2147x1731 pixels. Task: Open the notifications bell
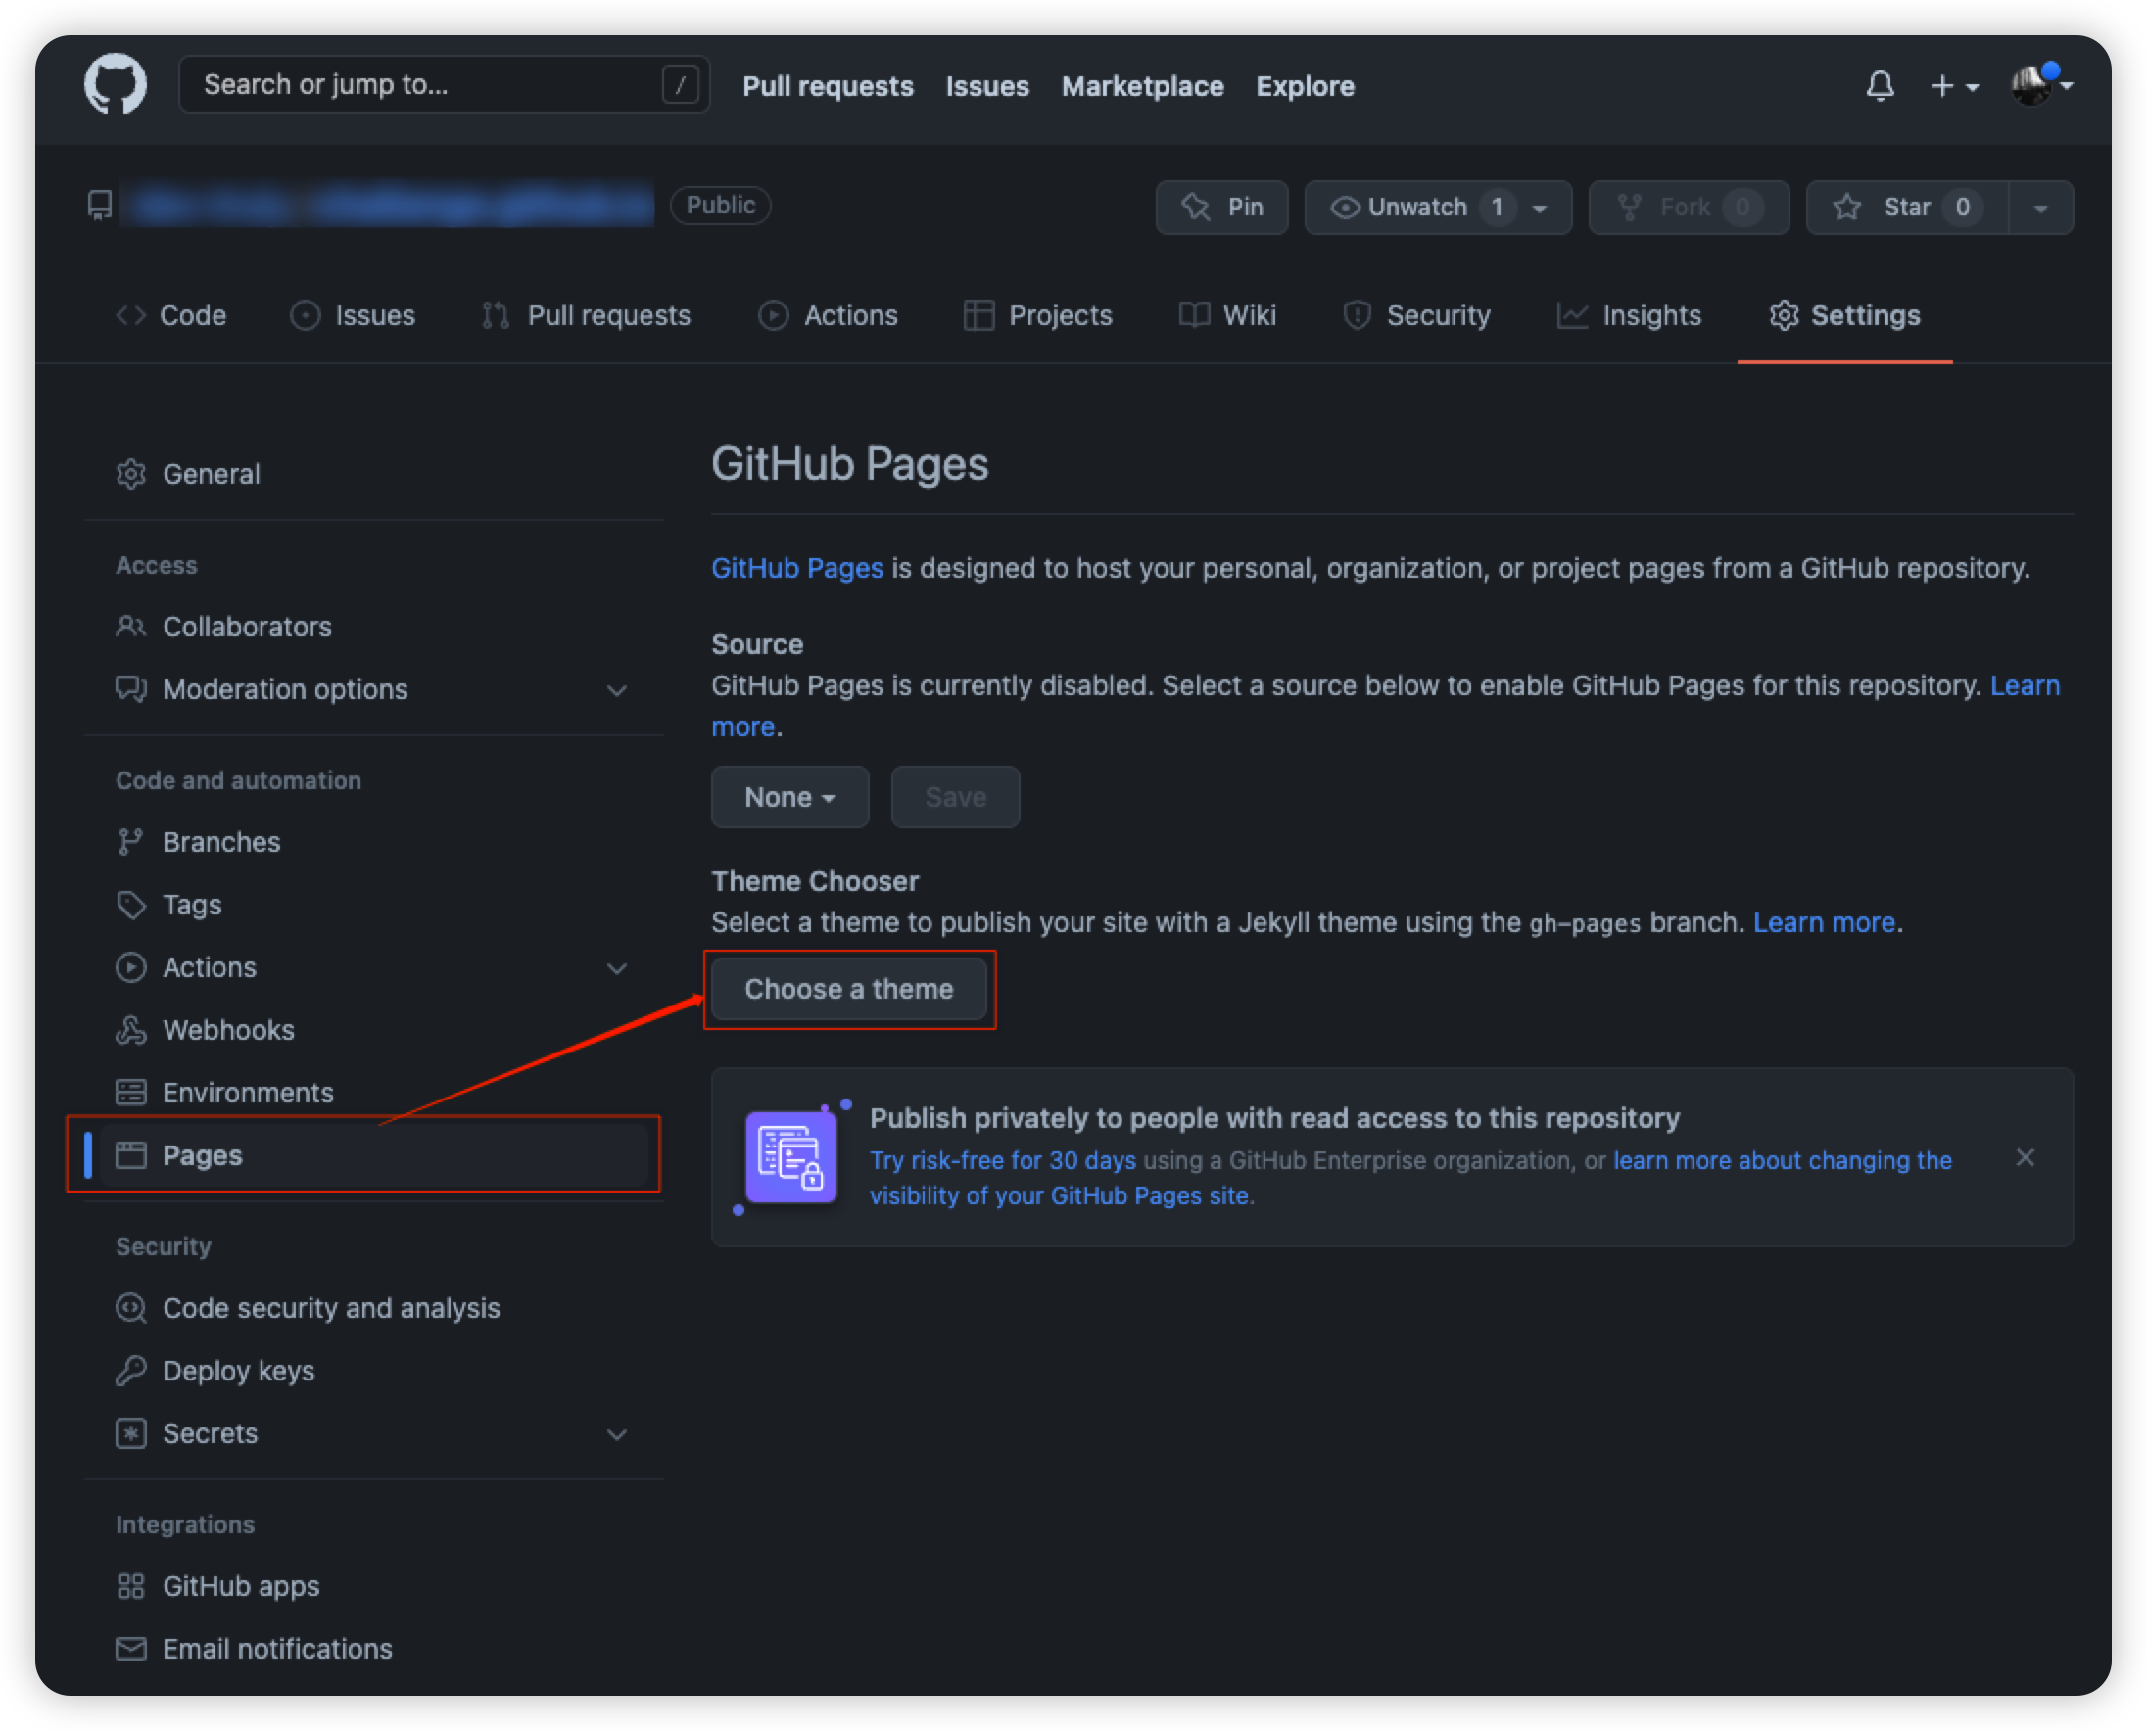1880,86
